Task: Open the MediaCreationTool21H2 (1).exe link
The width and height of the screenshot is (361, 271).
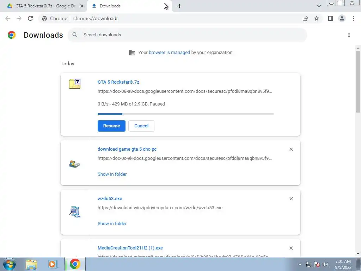Action: [130, 248]
